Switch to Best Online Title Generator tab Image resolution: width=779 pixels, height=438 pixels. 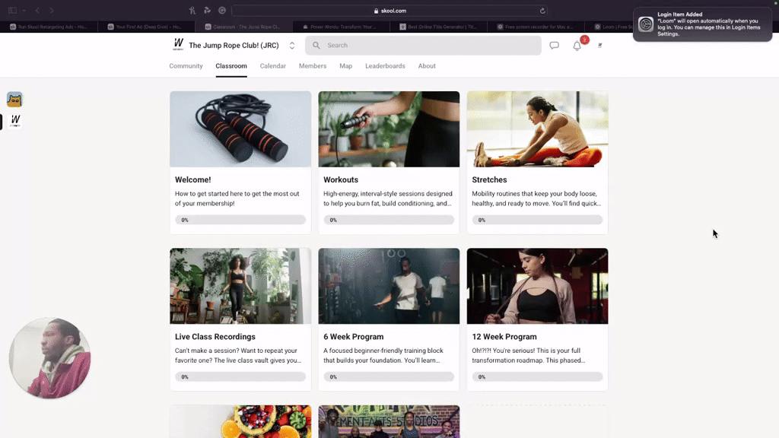click(x=438, y=27)
